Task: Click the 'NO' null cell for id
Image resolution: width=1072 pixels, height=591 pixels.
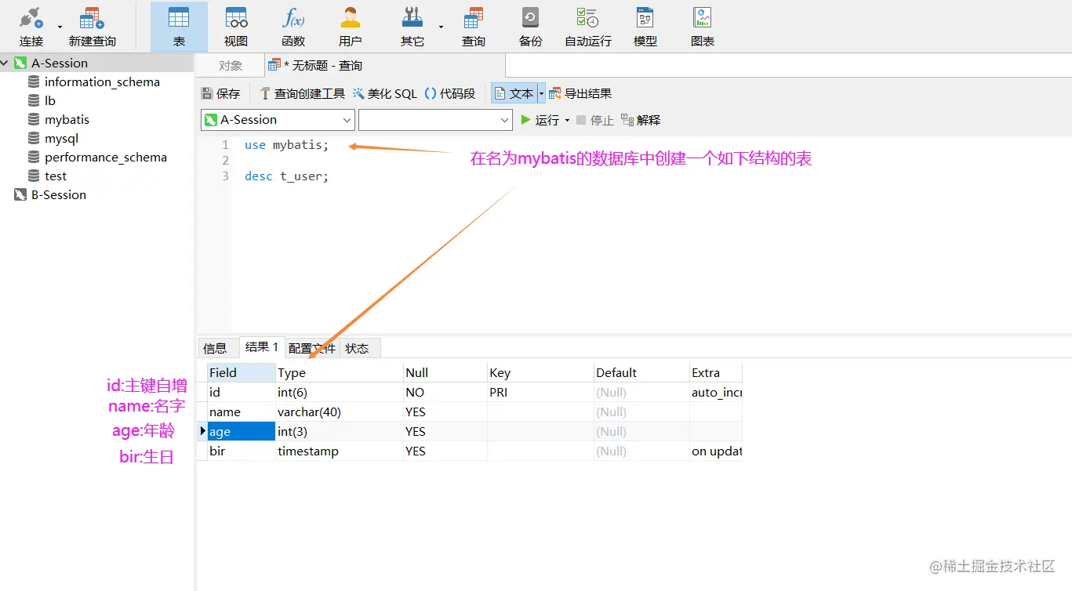Action: [445, 392]
